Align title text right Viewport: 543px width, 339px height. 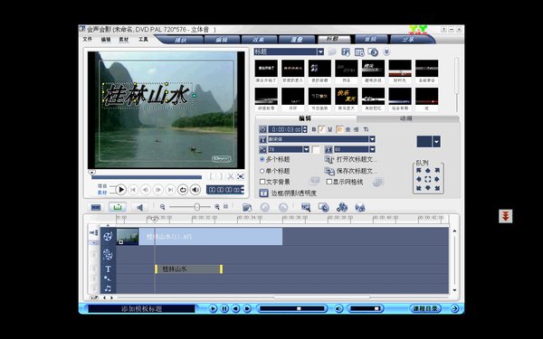[x=356, y=129]
